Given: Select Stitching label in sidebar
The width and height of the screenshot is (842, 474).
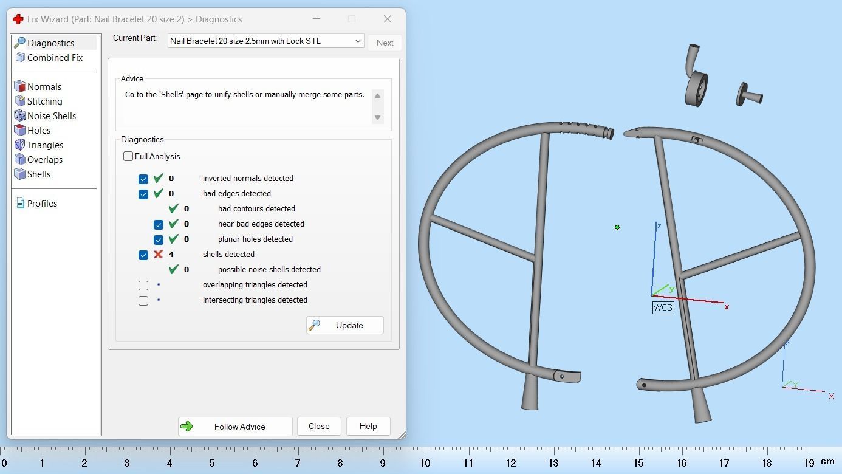Looking at the screenshot, I should [45, 101].
